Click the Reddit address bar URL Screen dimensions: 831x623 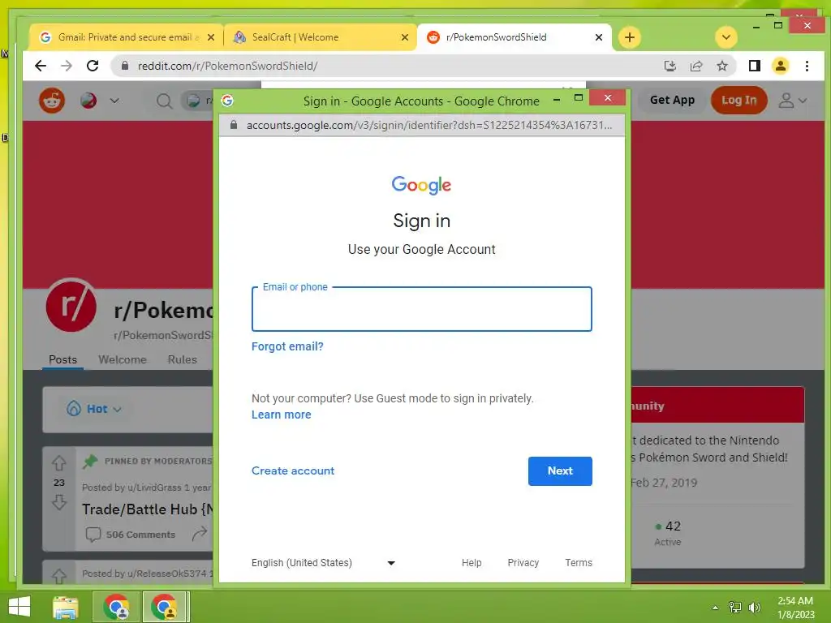click(x=227, y=66)
